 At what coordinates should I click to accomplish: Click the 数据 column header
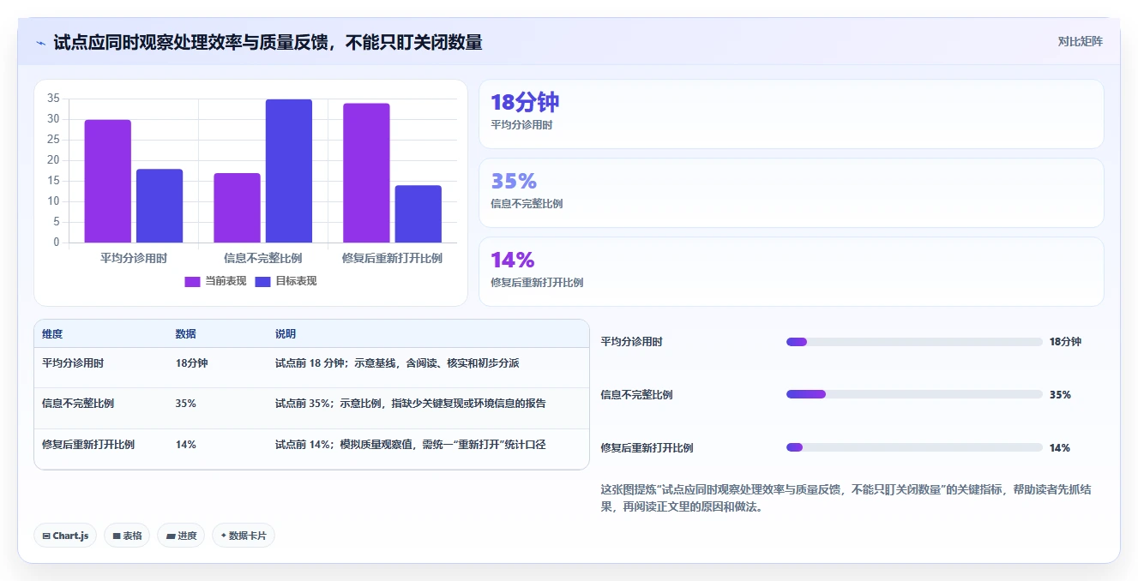coord(186,334)
